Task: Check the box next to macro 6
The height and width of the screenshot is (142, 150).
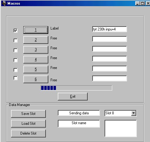Action: [x=15, y=78]
